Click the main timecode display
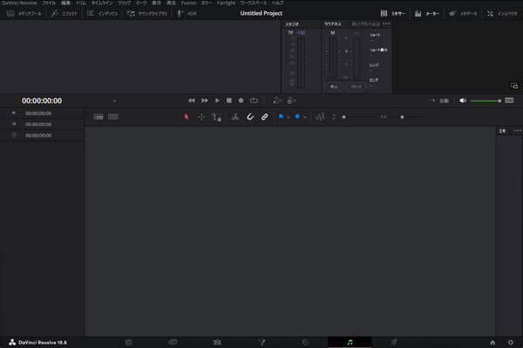Viewport: 523px width, 348px height. pyautogui.click(x=42, y=100)
